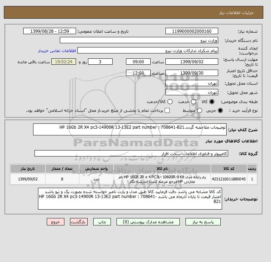
Task: Click the واحد شمارش column header
Action: [x=96, y=168]
